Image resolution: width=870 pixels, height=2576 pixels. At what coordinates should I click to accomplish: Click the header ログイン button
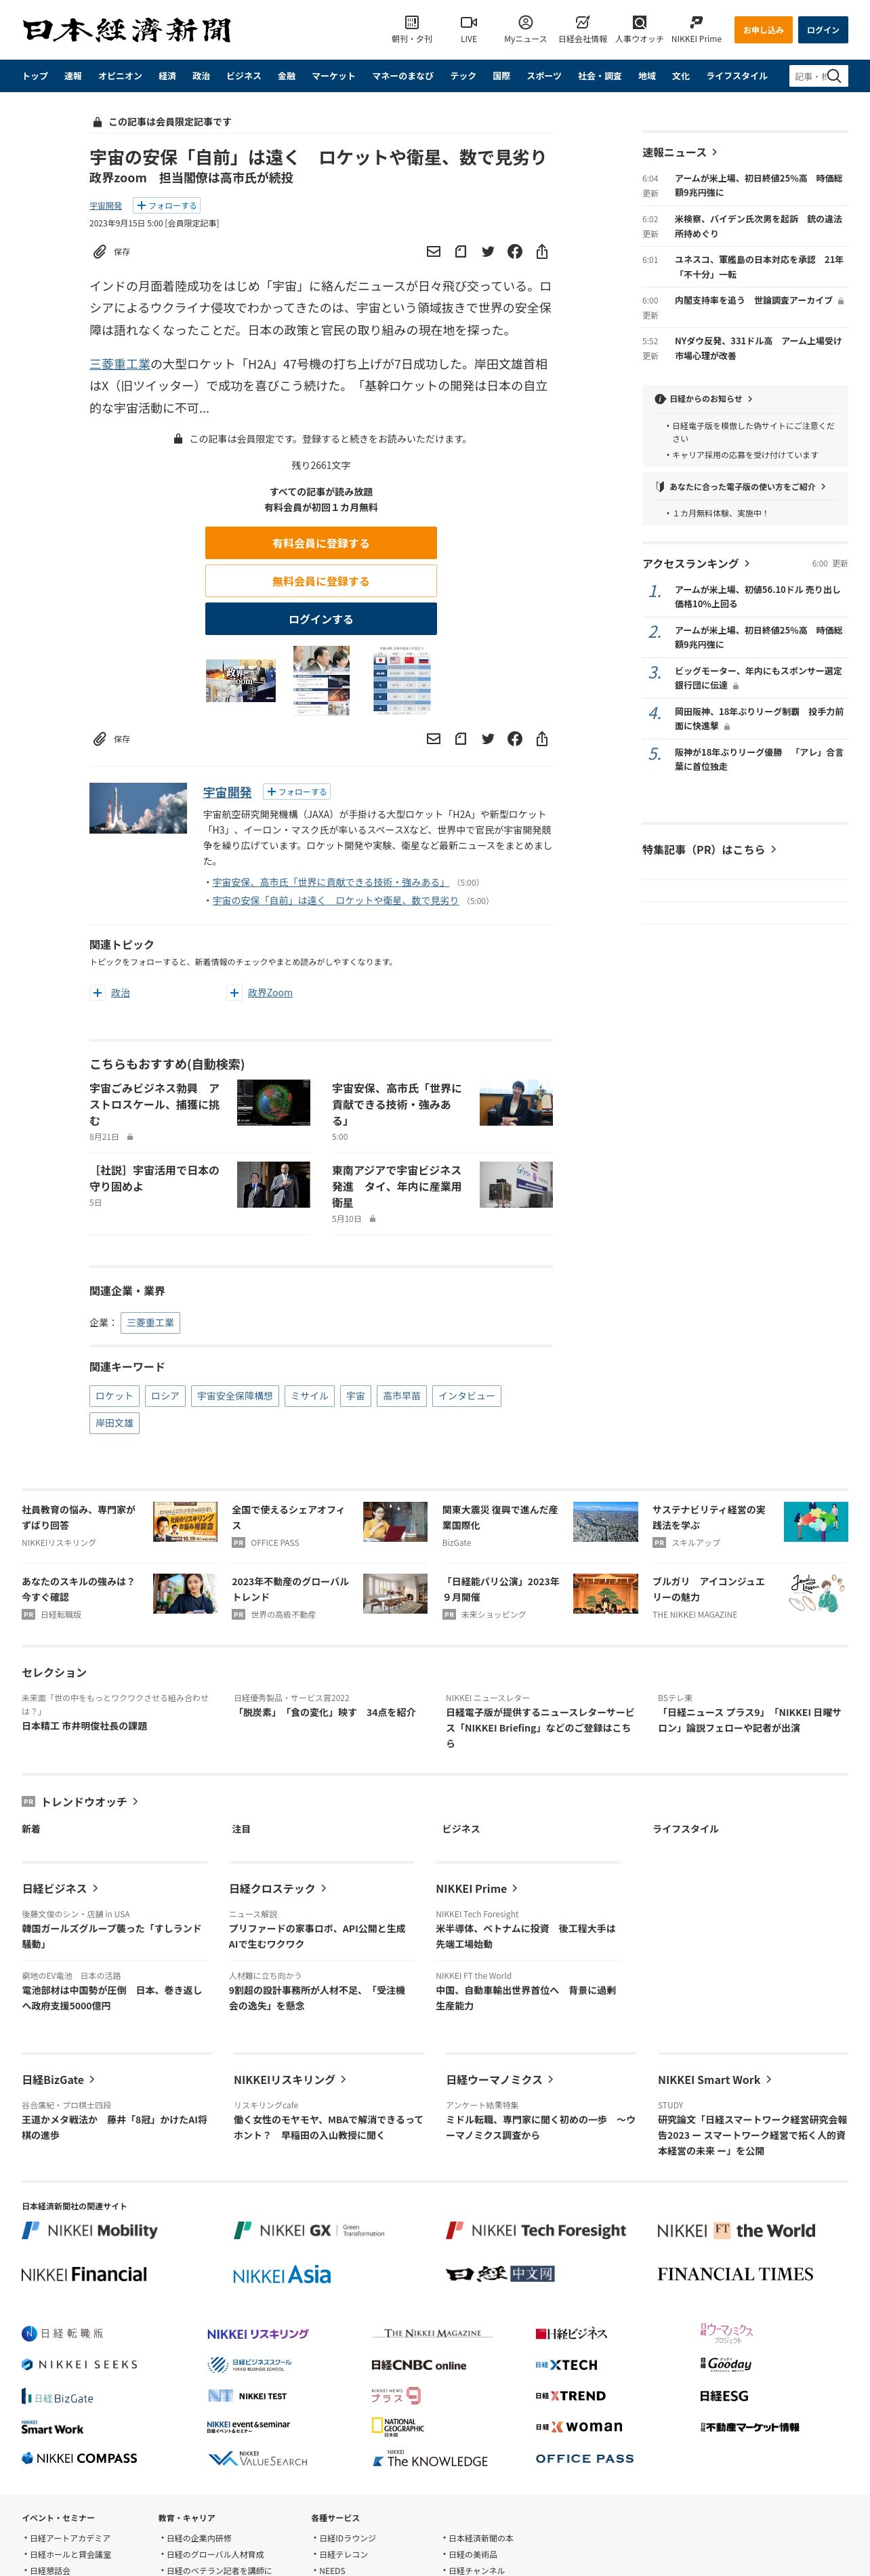point(823,30)
